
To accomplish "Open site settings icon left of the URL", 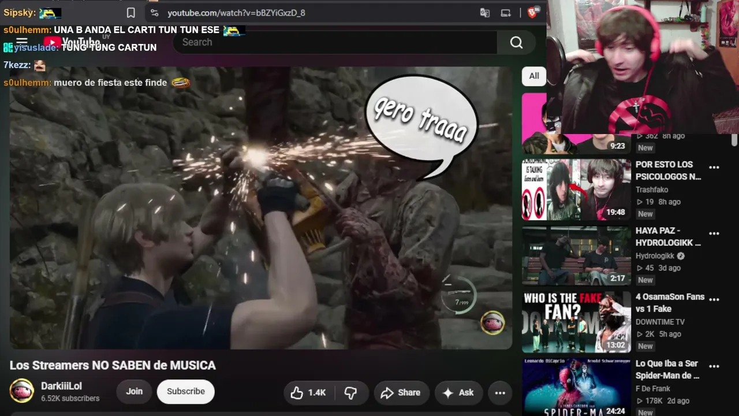I will (154, 13).
